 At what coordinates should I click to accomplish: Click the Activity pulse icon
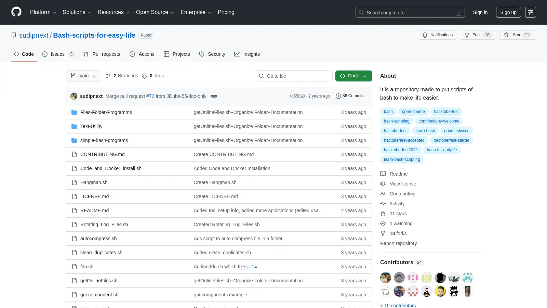pyautogui.click(x=383, y=204)
